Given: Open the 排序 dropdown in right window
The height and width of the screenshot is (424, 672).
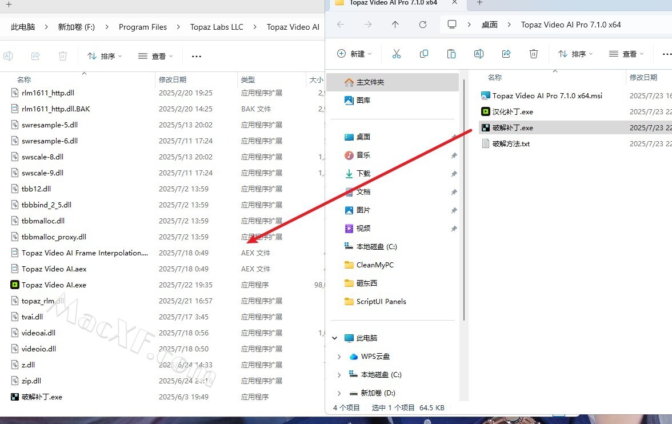Looking at the screenshot, I should point(575,54).
